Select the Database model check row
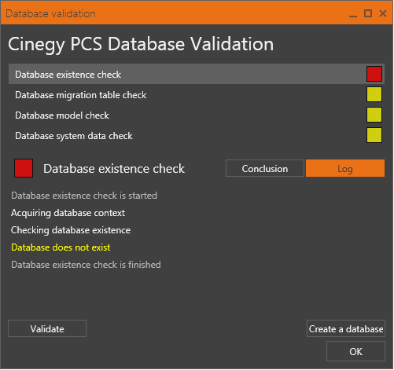Viewport: 394px width, 370px height. point(197,115)
